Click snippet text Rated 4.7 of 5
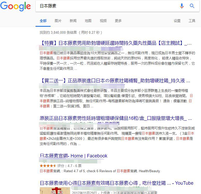 click(x=75, y=171)
